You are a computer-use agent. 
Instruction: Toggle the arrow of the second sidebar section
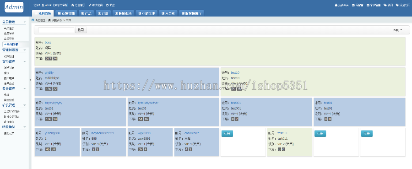(x=25, y=50)
